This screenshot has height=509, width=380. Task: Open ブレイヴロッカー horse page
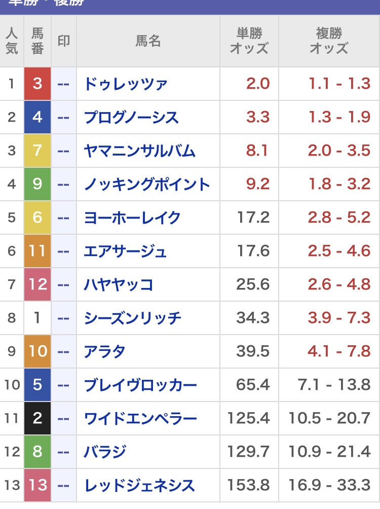click(140, 385)
